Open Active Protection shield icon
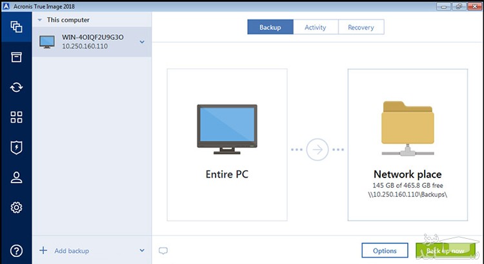This screenshot has height=264, width=484. (x=16, y=147)
